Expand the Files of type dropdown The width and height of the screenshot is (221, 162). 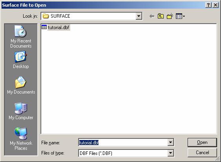click(x=170, y=153)
